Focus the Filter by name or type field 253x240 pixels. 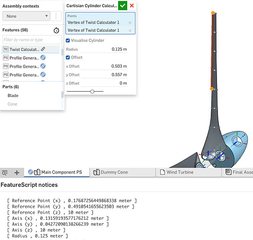(32, 40)
